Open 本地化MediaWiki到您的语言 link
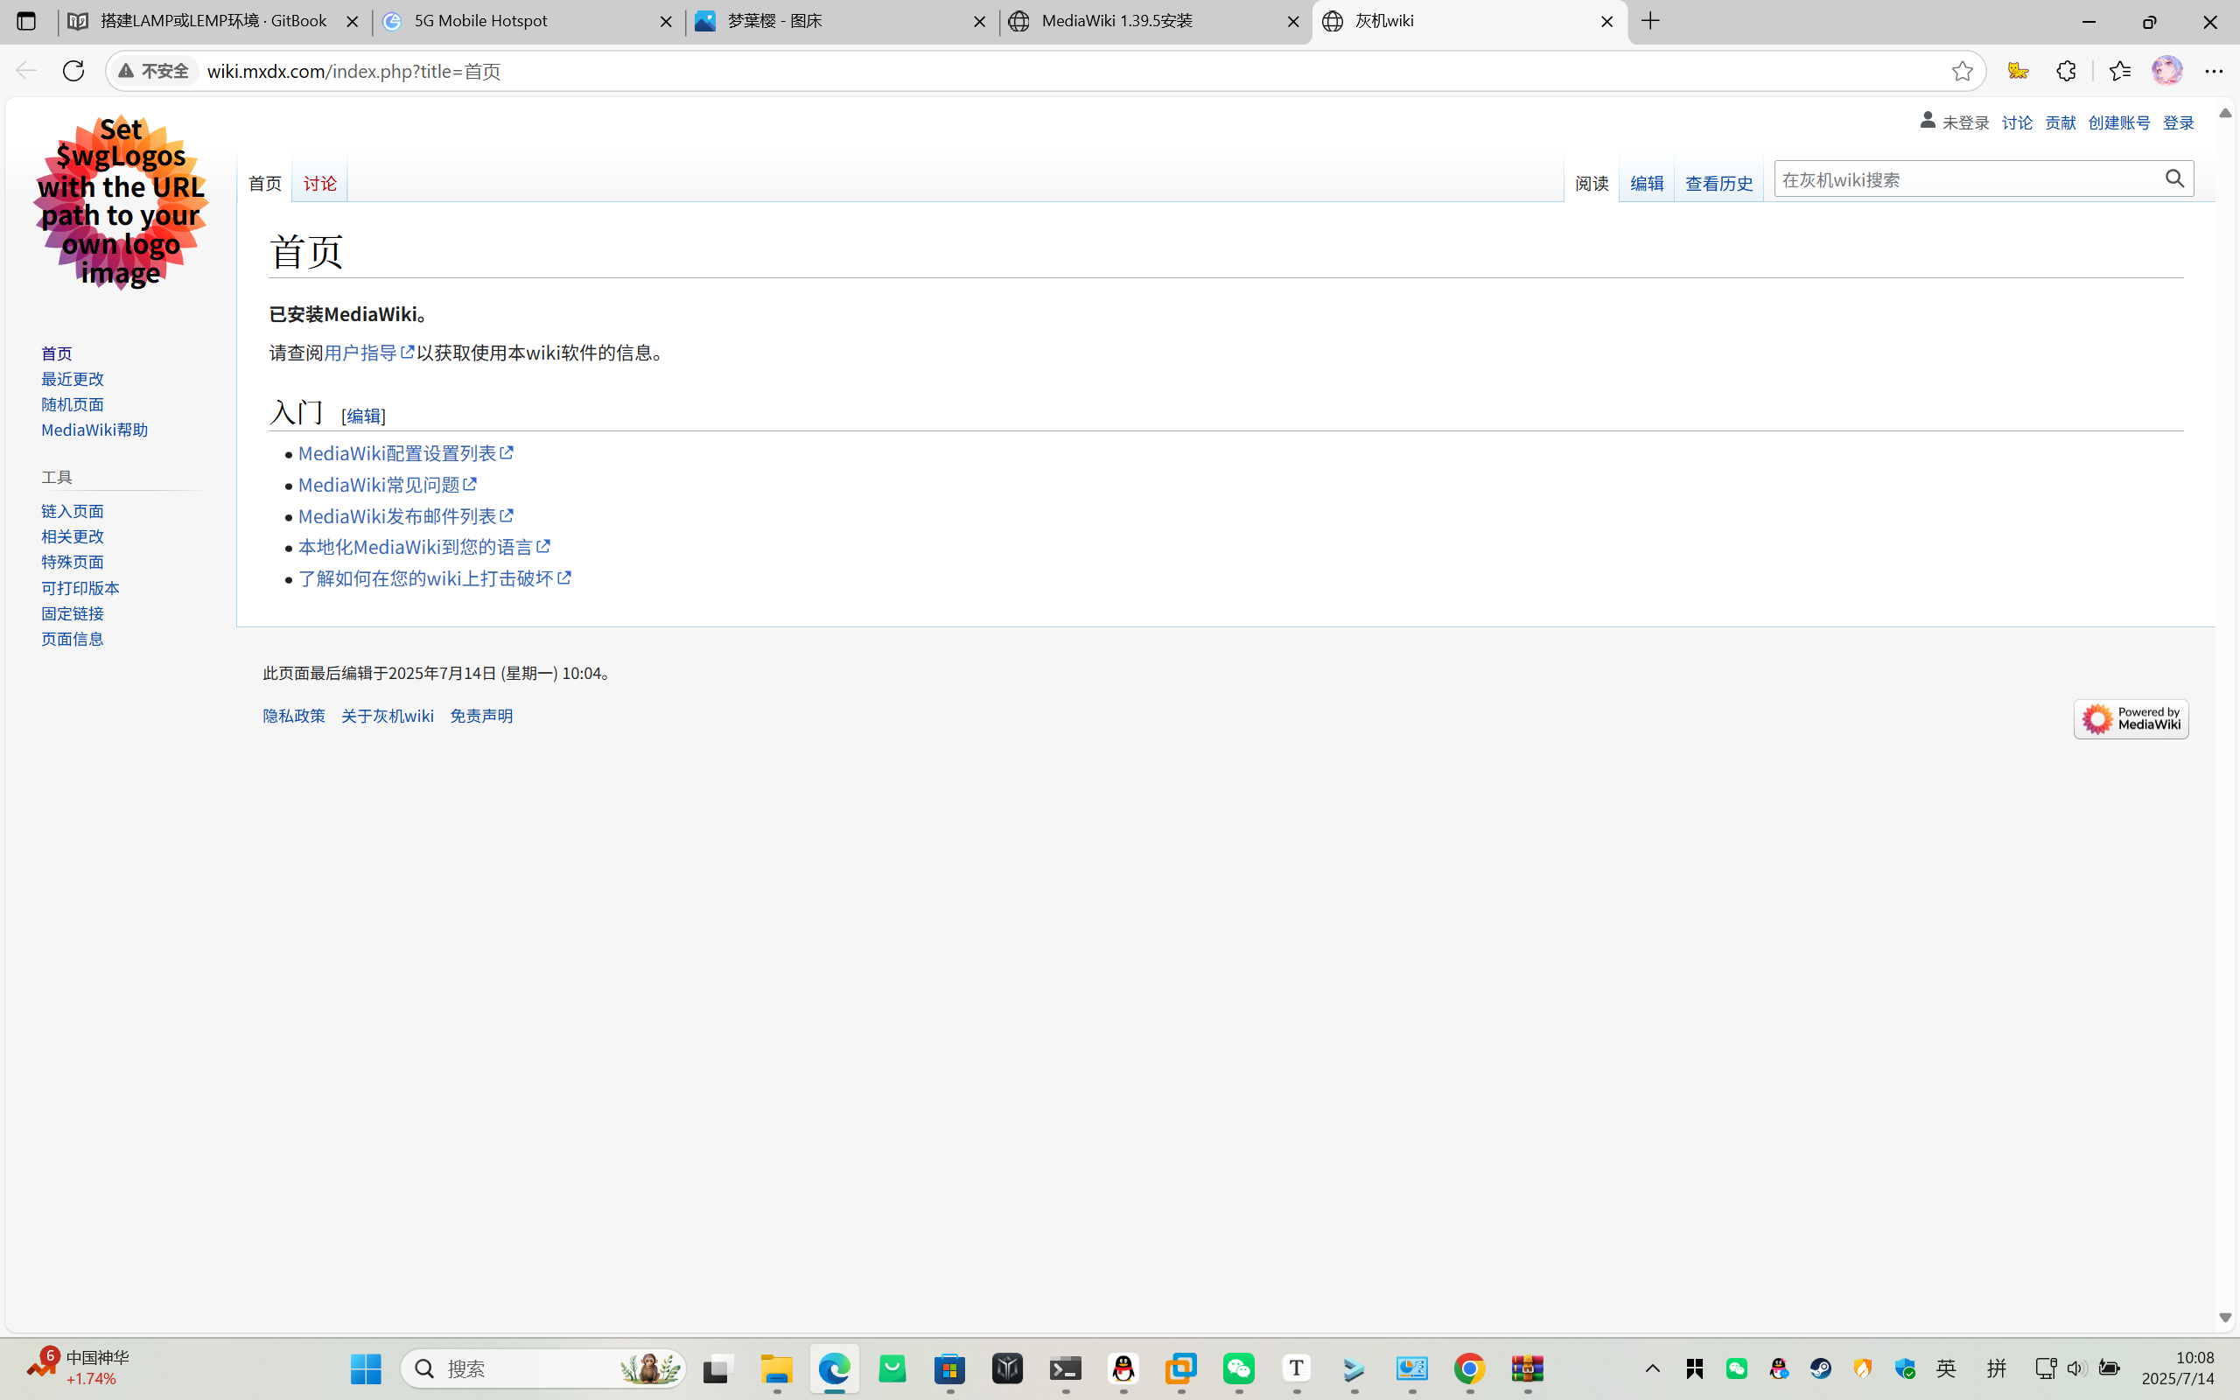Viewport: 2240px width, 1400px height. click(x=423, y=547)
